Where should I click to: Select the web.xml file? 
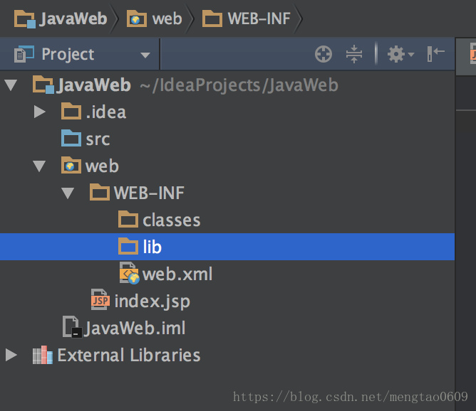[x=227, y=274]
